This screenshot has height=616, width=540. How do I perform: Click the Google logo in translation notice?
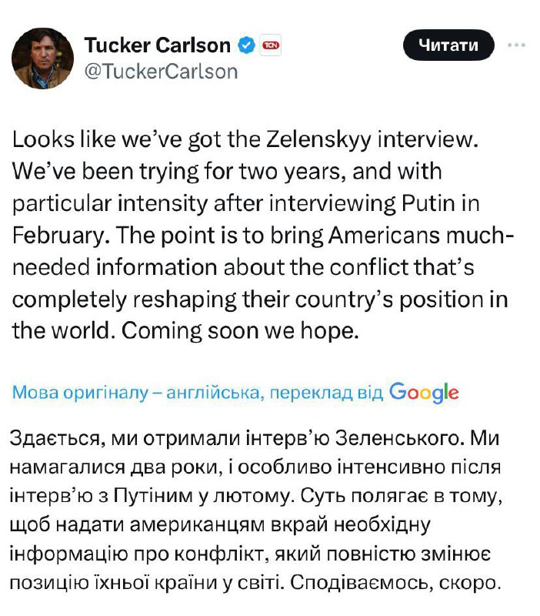424,392
